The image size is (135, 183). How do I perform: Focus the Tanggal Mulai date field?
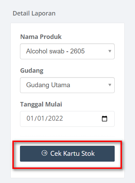67,119
